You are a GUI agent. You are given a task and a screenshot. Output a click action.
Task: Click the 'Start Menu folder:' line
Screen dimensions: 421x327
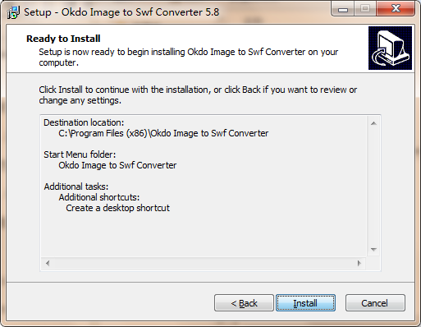(80, 154)
